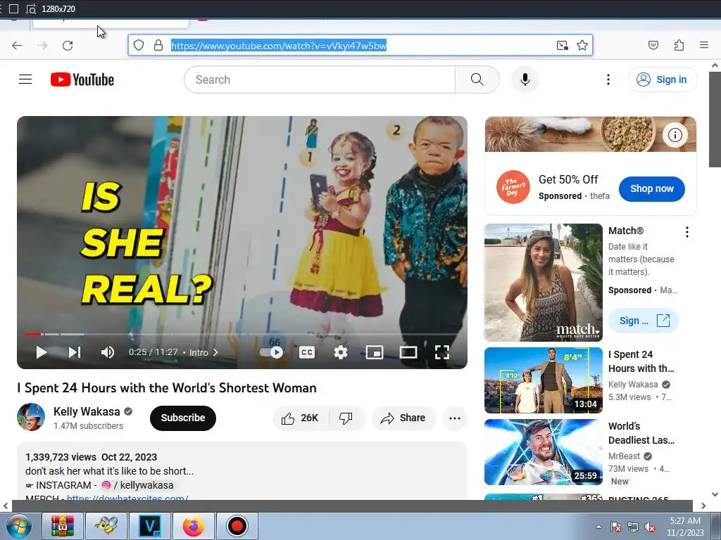Click Shop now on Farmer's Dog ad

tap(651, 188)
